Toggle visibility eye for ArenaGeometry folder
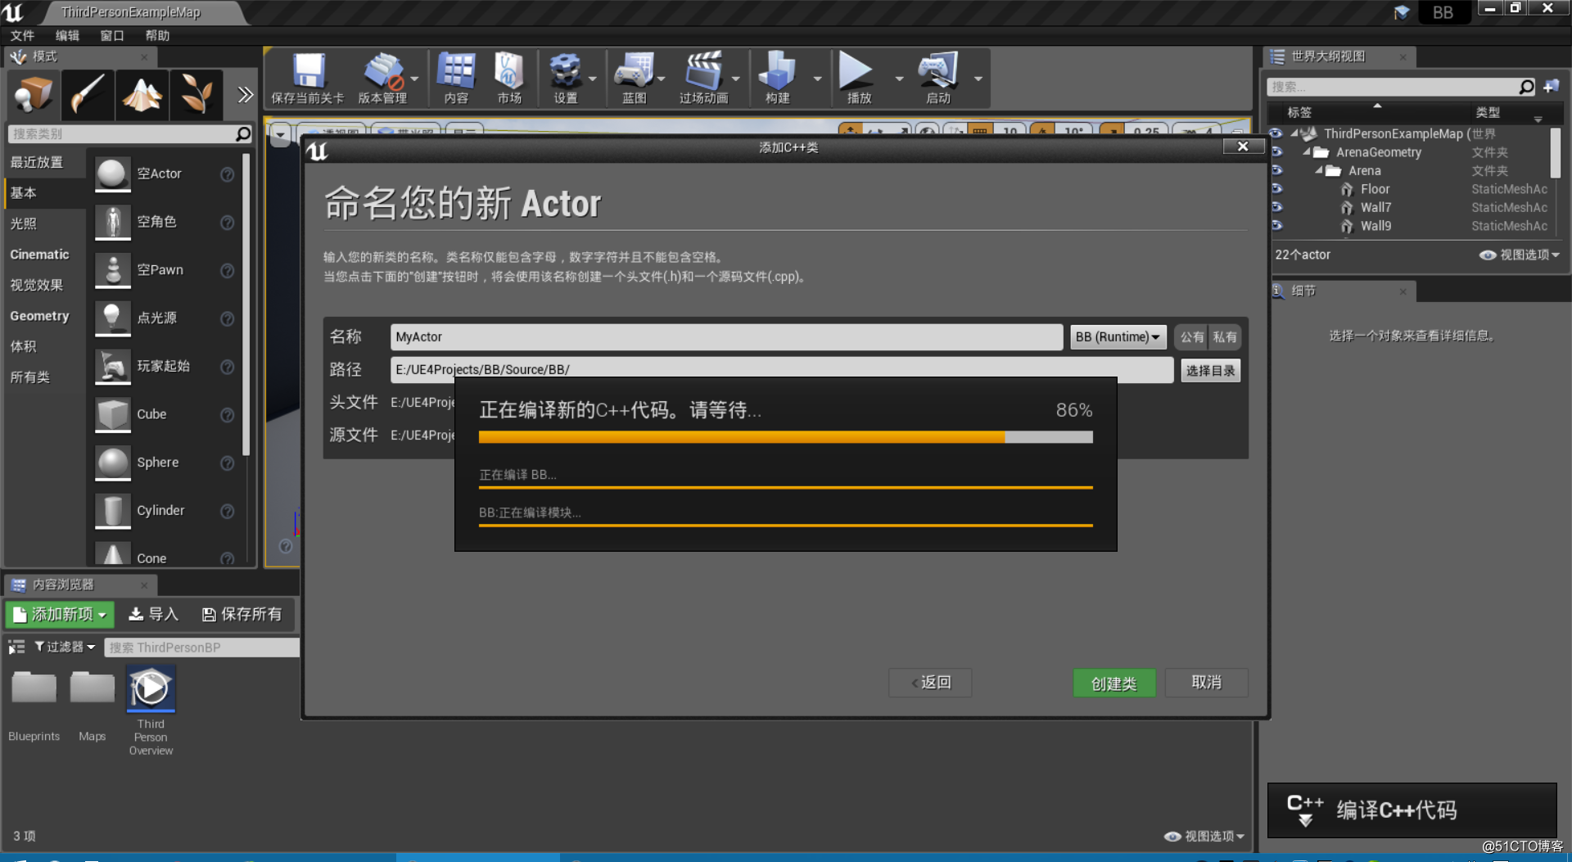The height and width of the screenshot is (862, 1572). tap(1276, 152)
